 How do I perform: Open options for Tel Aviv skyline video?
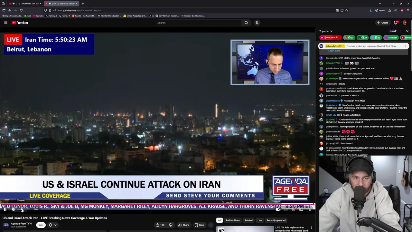(311, 228)
